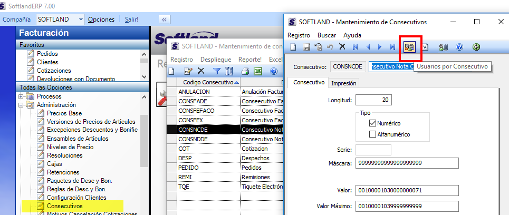Click Reporte! in the list window menu
Image resolution: width=509 pixels, height=215 pixels.
click(x=250, y=60)
